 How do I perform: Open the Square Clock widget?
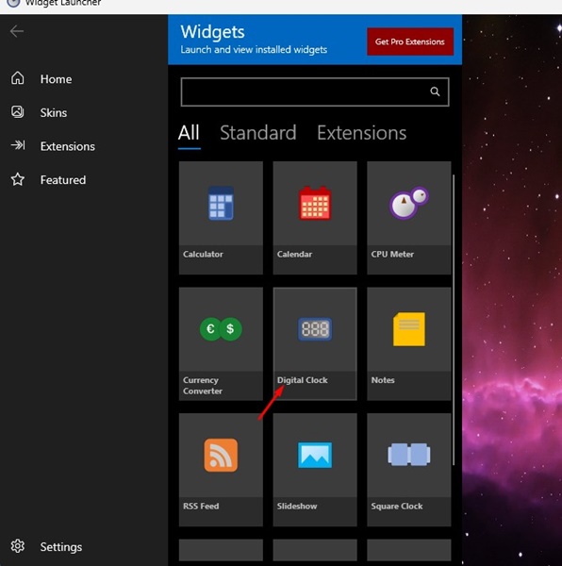point(409,470)
